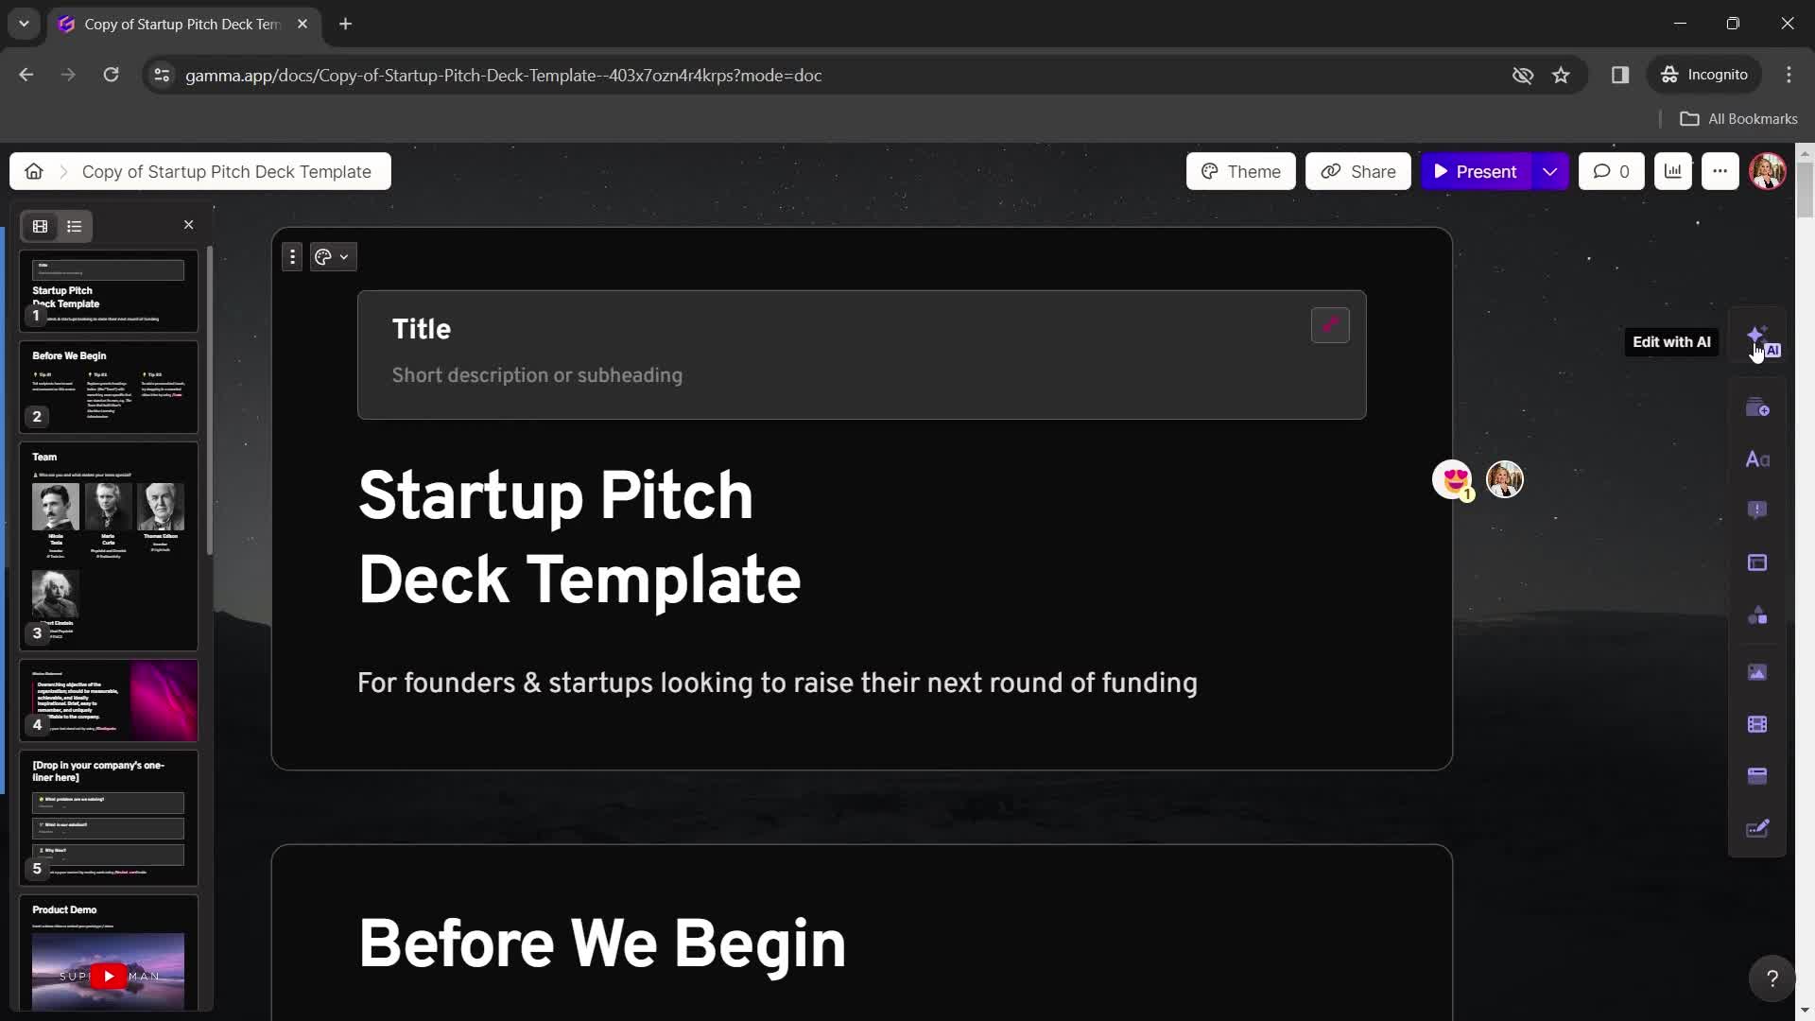Switch to list view in left panel
The image size is (1815, 1021).
pos(72,226)
